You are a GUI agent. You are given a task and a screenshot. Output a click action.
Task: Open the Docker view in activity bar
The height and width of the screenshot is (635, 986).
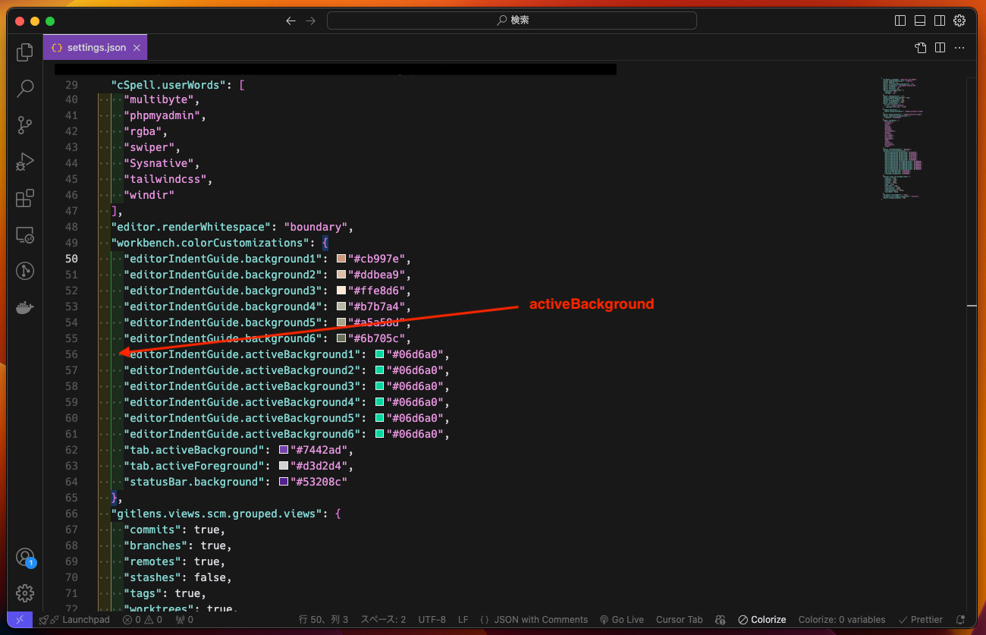coord(25,307)
